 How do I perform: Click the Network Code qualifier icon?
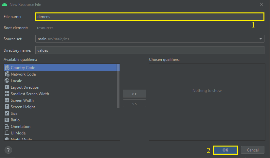coord(7,74)
